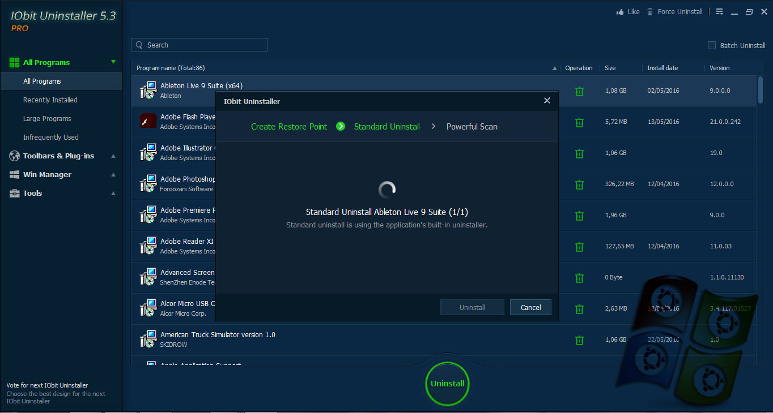The height and width of the screenshot is (413, 773).
Task: Cancel the uninstall dialog
Action: pos(530,307)
